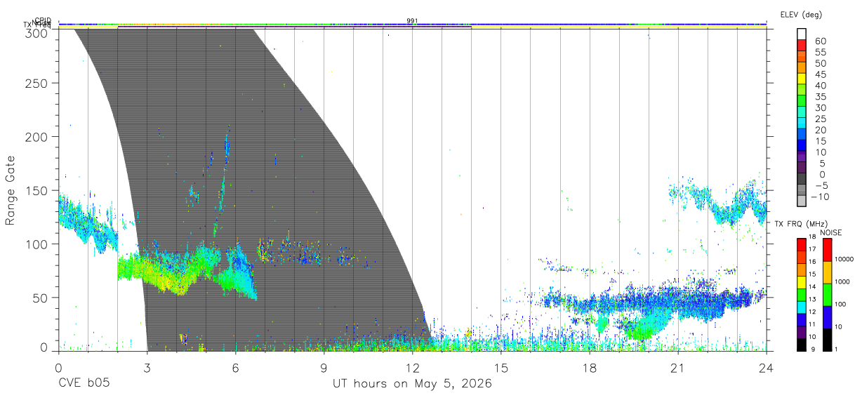The height and width of the screenshot is (398, 862).
Task: Click the 'ELEV (deg)' color bar title
Action: [801, 14]
